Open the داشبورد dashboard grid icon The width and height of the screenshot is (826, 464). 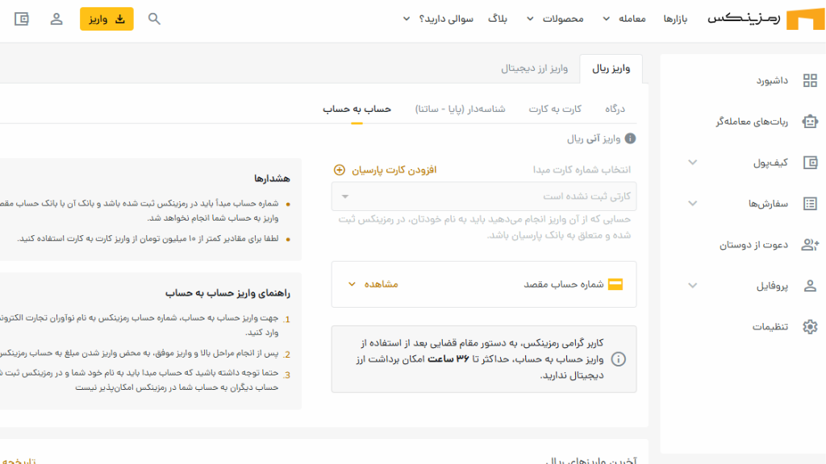point(810,81)
